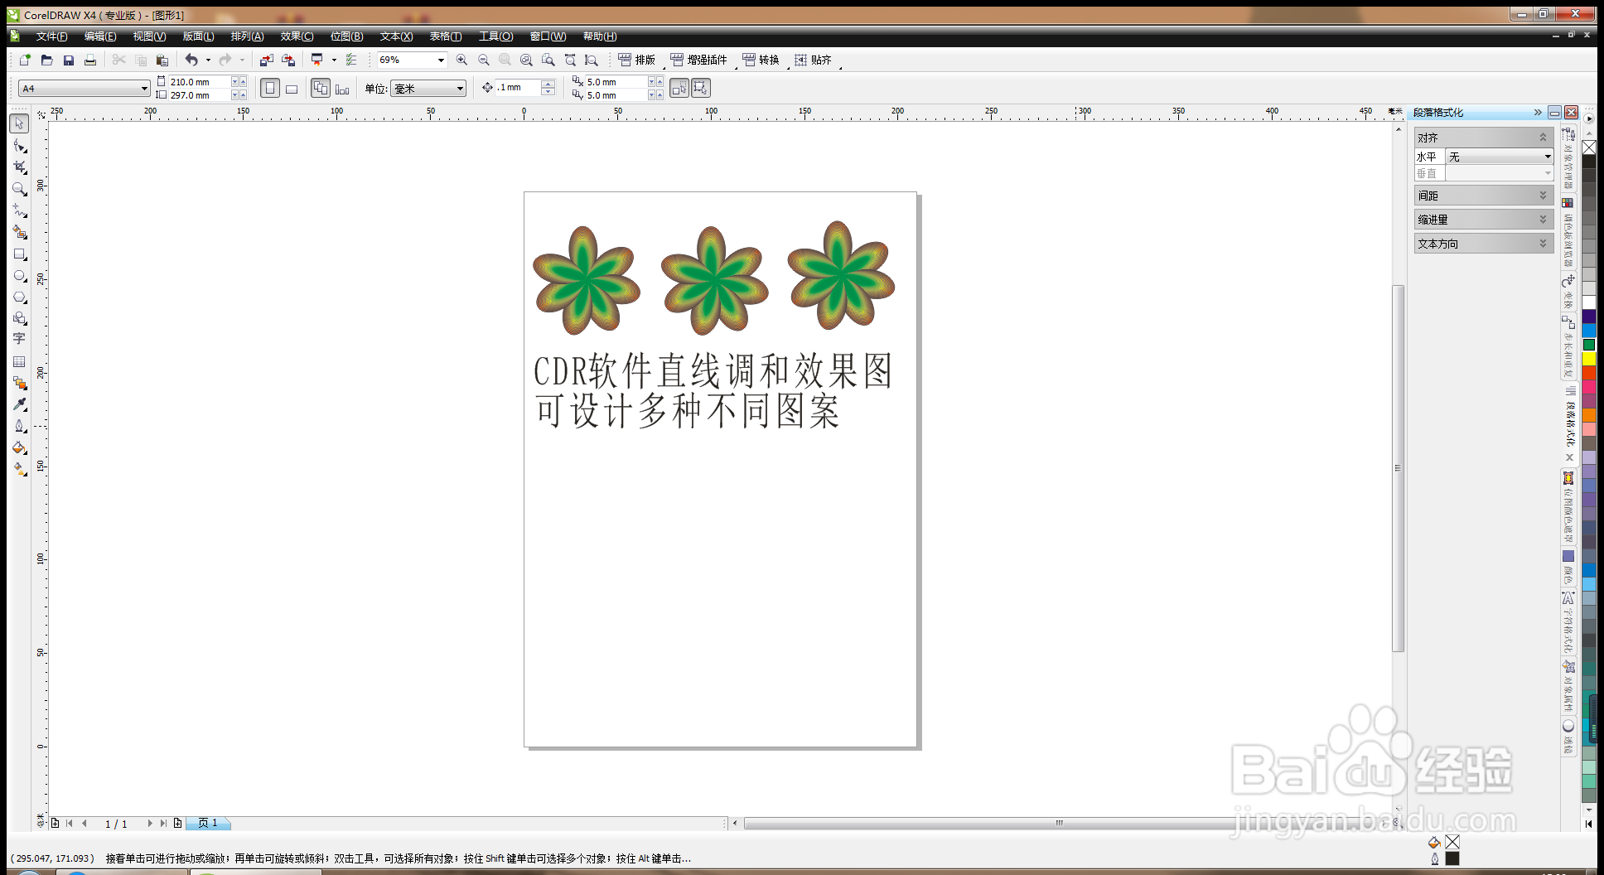
Task: Open the 位图(B) menu
Action: [x=346, y=36]
